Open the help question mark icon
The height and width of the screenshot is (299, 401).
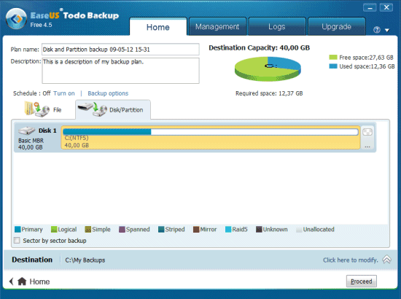[x=376, y=30]
